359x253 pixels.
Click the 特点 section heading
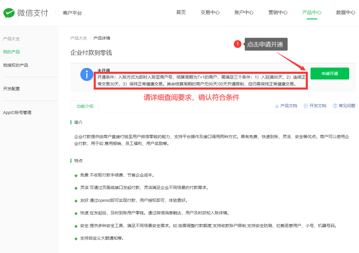coord(78,161)
